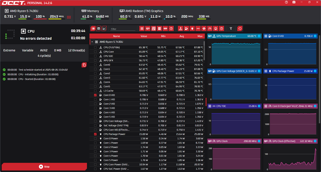Switch to graph-only view

(x=104, y=28)
